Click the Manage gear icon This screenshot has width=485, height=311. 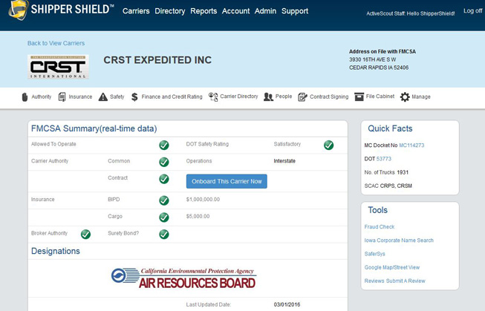click(x=405, y=97)
